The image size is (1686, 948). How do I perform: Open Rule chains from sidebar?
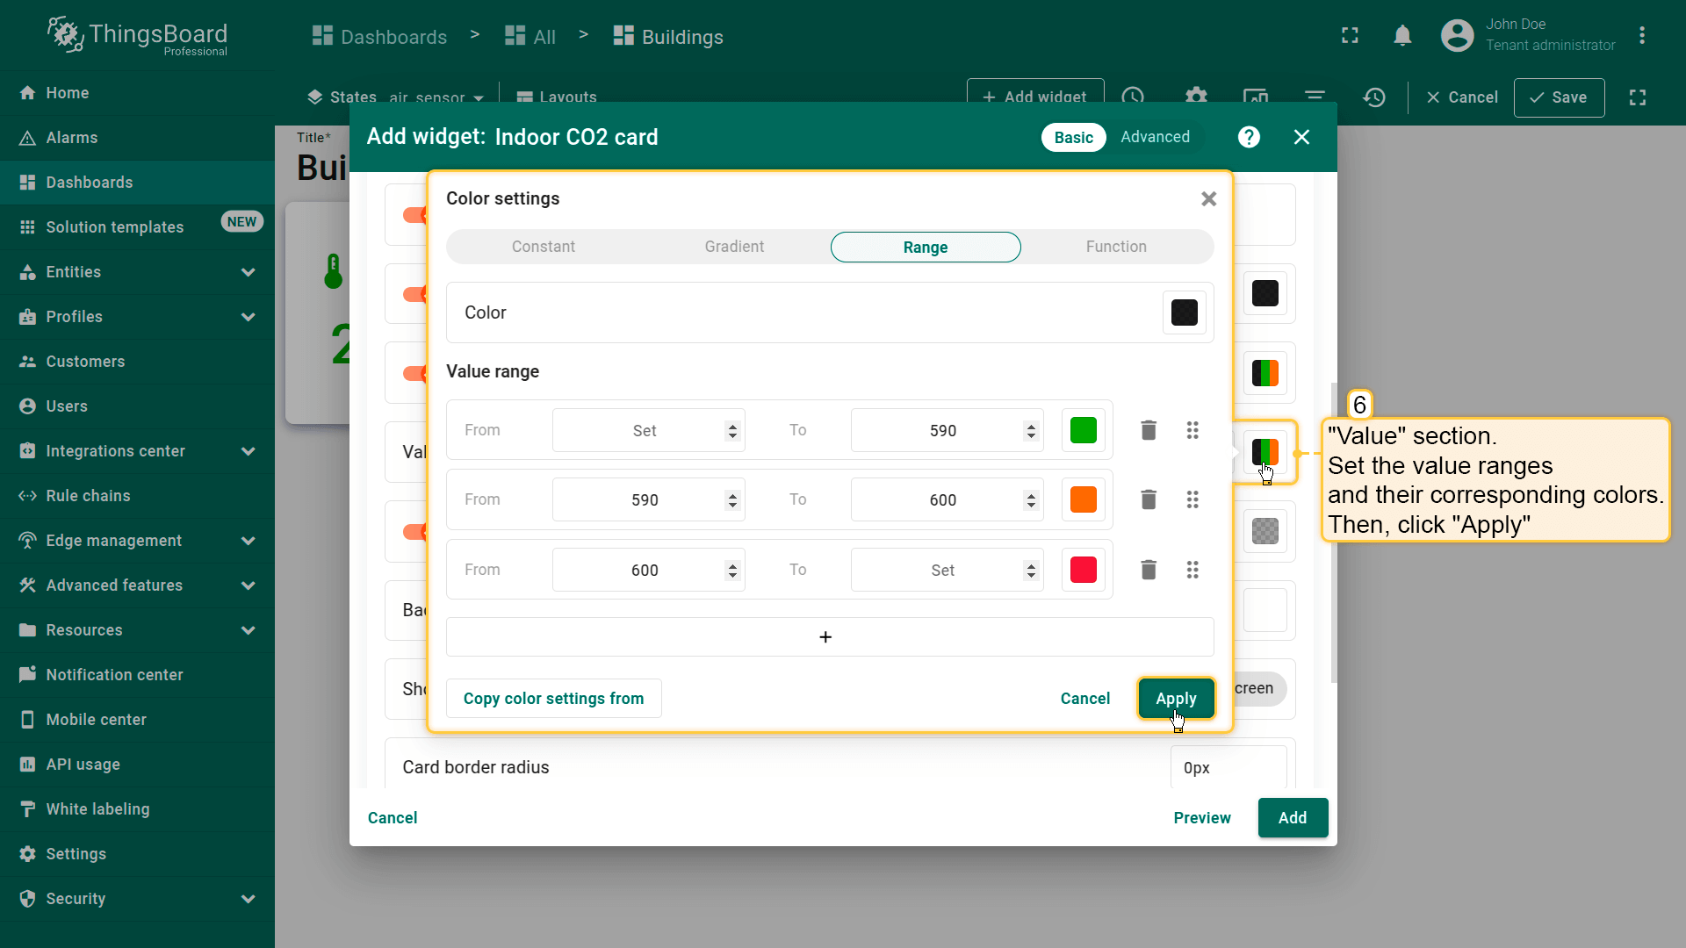(88, 496)
